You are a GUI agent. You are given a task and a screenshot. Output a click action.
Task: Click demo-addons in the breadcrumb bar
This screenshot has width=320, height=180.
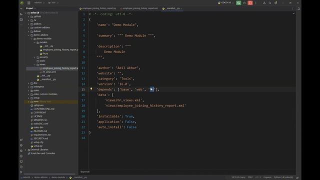[x=41, y=177]
